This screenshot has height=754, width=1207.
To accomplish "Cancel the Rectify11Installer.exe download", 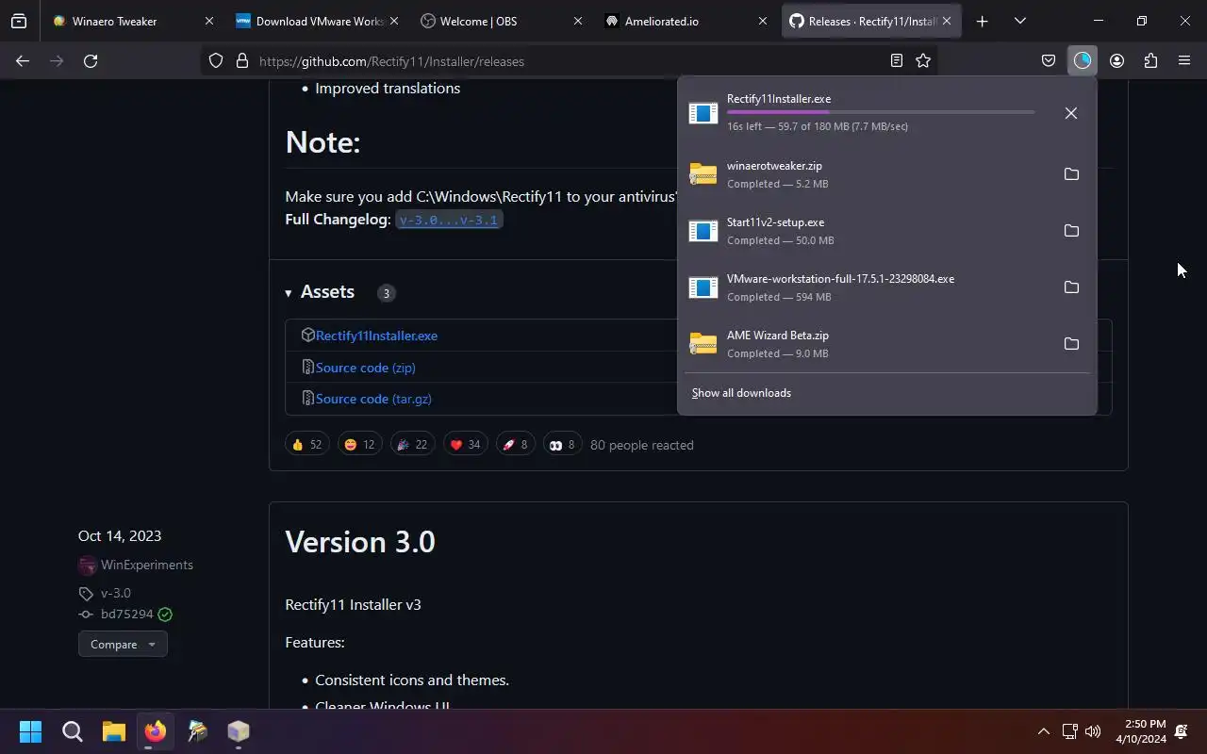I will tap(1070, 113).
